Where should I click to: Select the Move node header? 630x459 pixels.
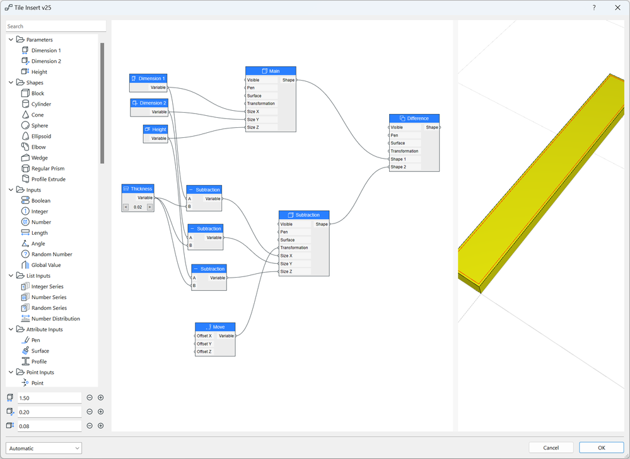tap(215, 327)
